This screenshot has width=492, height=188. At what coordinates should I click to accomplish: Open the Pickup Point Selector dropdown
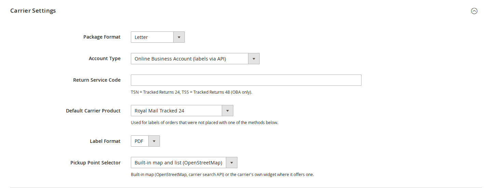[x=184, y=163]
